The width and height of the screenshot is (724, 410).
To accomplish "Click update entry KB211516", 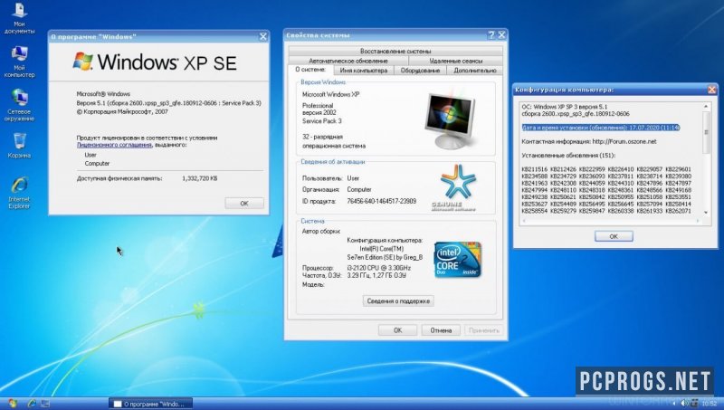I will [534, 169].
